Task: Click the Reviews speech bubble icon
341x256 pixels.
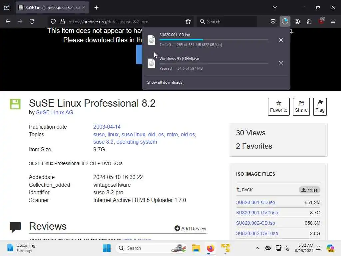Action: [x=15, y=227]
